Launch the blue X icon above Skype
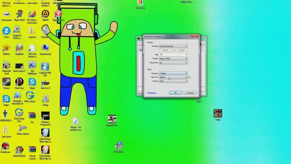This screenshot has width=291, height=164. tap(32, 65)
